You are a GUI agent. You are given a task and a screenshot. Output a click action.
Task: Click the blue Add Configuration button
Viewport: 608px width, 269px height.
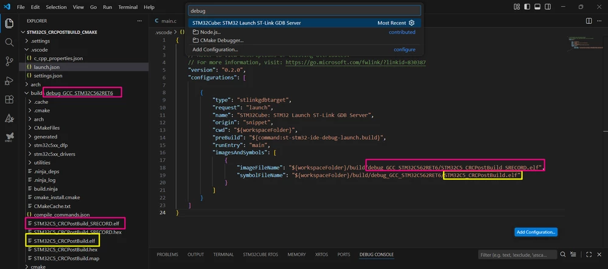[536, 232]
